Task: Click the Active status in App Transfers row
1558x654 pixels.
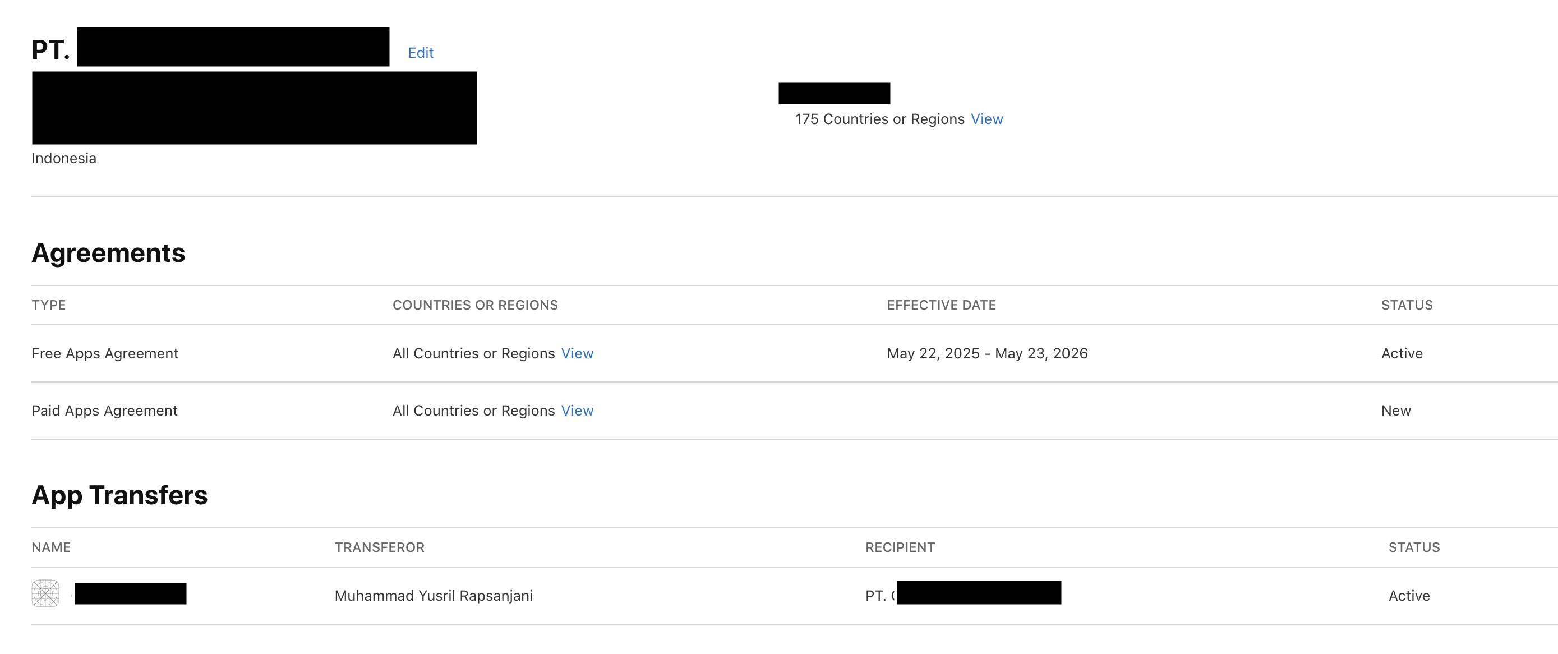Action: tap(1409, 596)
